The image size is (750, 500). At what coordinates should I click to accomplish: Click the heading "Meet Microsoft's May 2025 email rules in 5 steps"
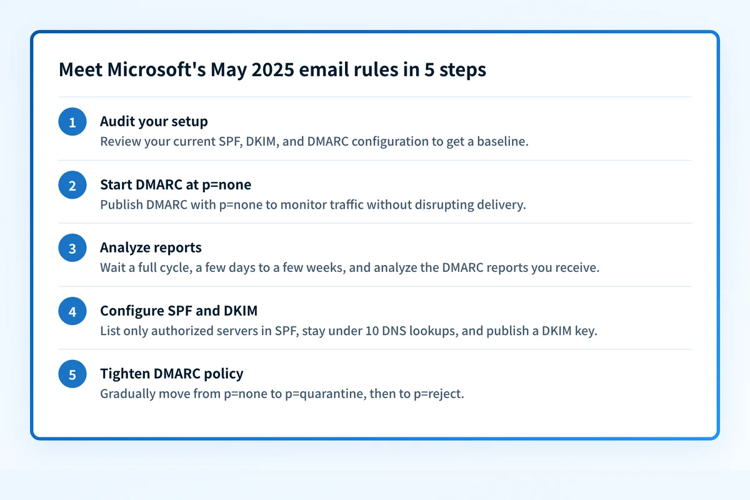[272, 70]
